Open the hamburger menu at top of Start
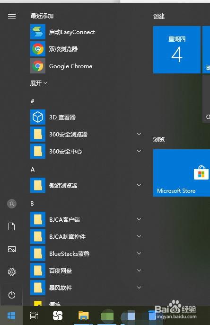This screenshot has height=325, width=210. click(x=12, y=16)
